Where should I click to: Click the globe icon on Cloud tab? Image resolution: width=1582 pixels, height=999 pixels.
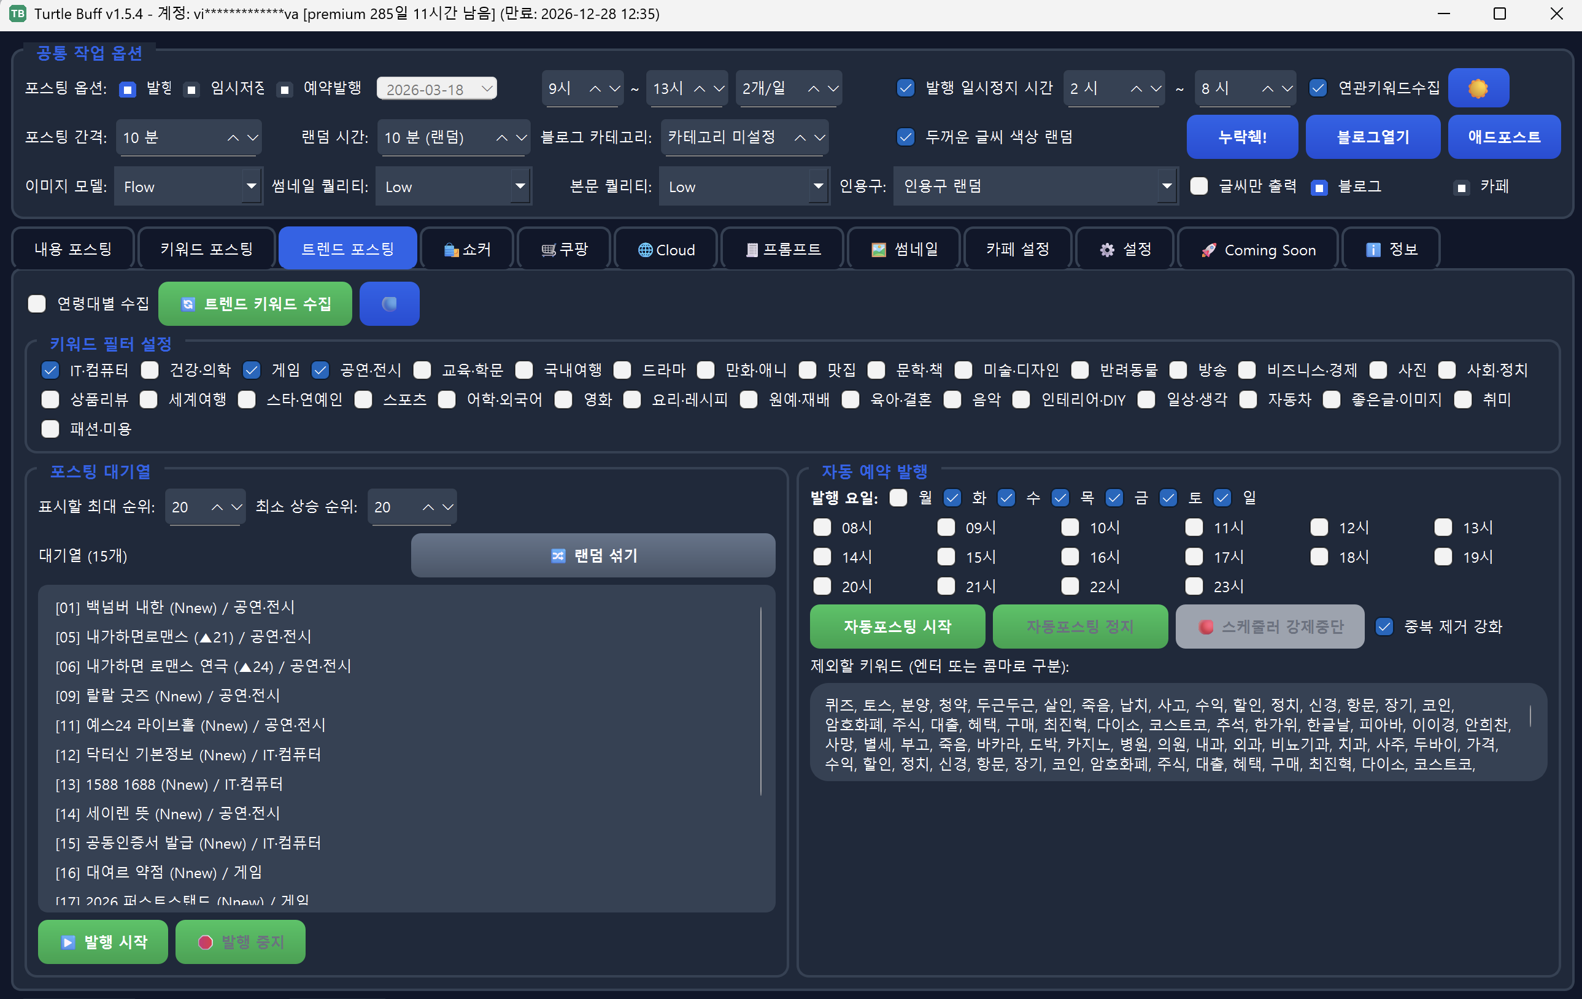coord(644,249)
